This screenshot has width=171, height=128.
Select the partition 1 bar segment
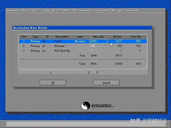50,72
